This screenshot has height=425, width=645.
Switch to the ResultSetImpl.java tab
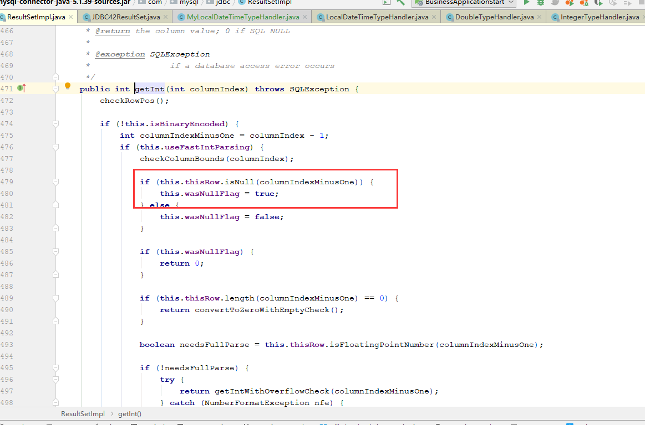pos(36,17)
